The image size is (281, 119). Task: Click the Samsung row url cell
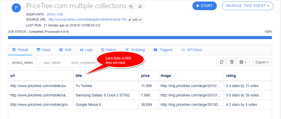41,95
